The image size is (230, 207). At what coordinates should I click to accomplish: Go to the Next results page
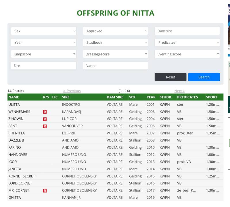[179, 91]
